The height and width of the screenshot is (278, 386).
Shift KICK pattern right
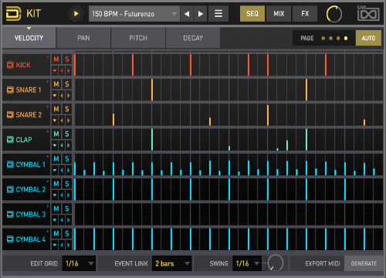point(69,70)
